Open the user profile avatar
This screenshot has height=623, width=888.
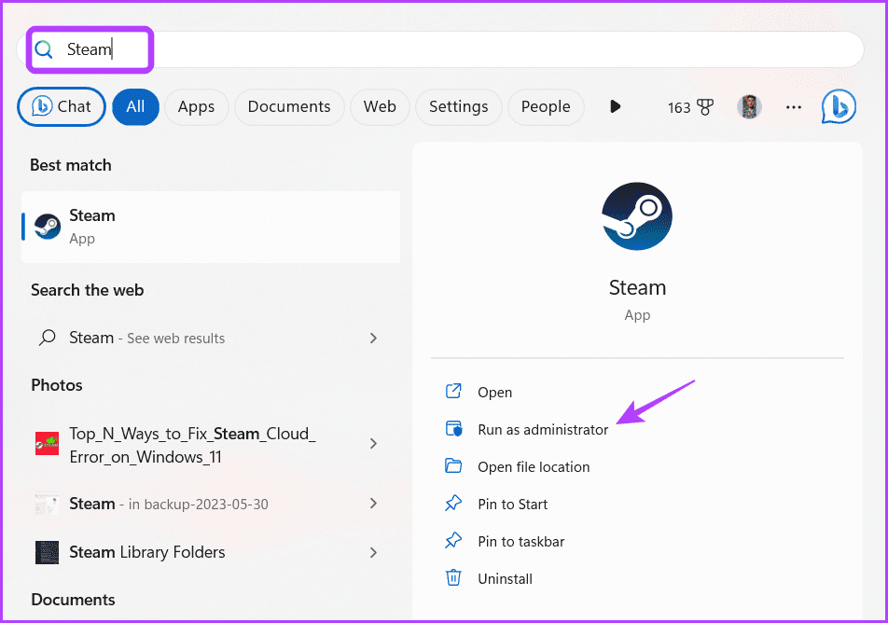tap(749, 106)
